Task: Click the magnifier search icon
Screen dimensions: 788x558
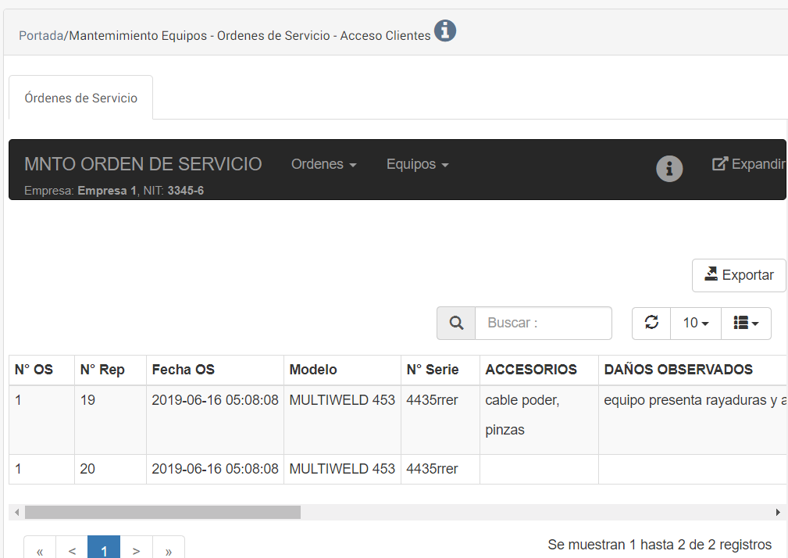Action: click(457, 323)
